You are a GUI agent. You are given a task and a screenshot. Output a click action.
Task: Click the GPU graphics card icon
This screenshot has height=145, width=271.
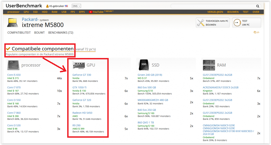[79, 65]
